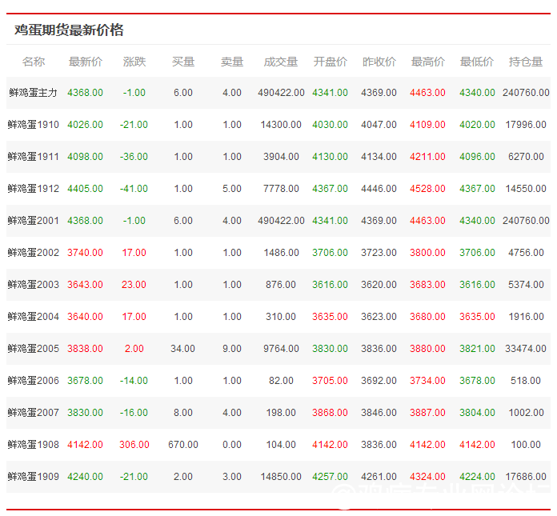Click the 涨跌 column header
557x516 pixels.
click(134, 62)
